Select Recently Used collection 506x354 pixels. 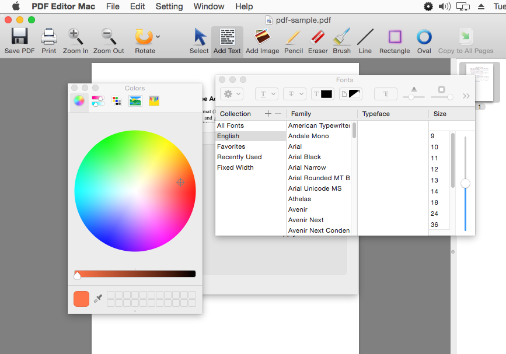250,157
